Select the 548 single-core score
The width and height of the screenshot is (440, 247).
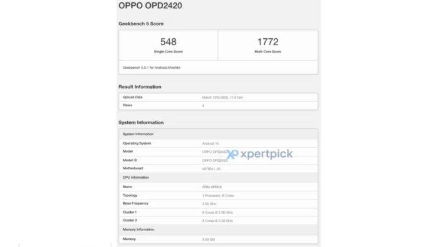click(x=168, y=42)
